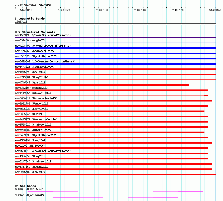
Task: Open variant esv3629502 (1000GenomesConsortiumPhase3)
Action: pyautogui.click(x=45, y=61)
